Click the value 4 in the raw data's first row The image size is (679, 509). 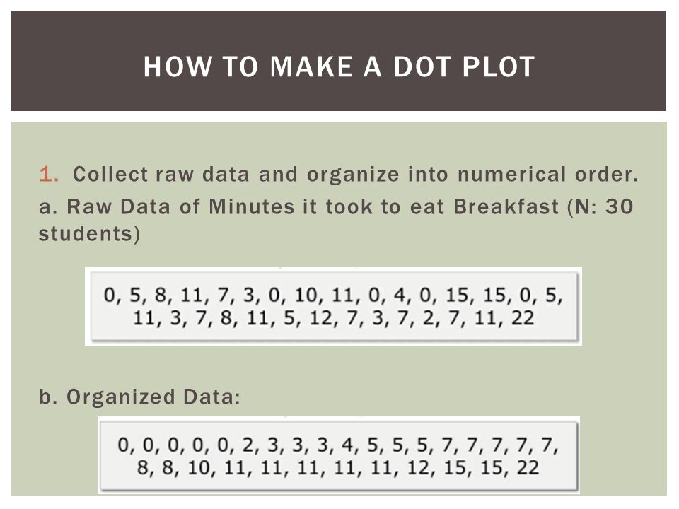pyautogui.click(x=399, y=295)
